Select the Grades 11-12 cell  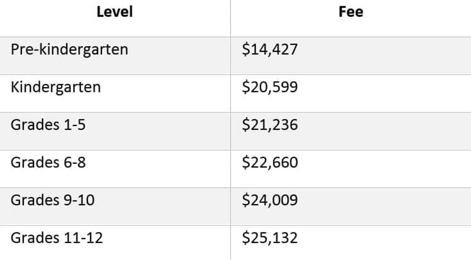point(57,238)
